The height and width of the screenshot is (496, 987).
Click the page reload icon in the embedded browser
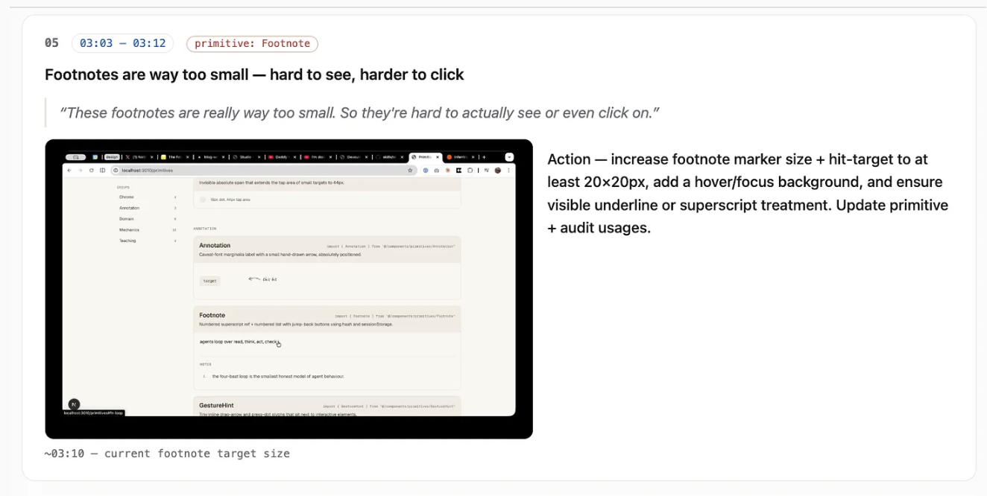[91, 171]
